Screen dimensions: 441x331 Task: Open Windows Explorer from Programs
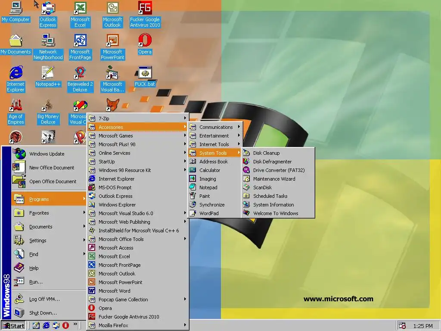(137, 205)
